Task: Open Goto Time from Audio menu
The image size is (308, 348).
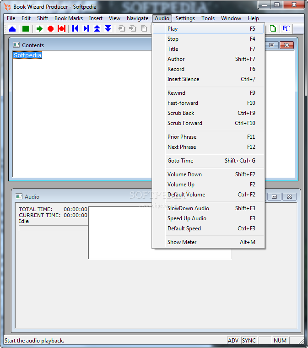Action: [x=208, y=161]
